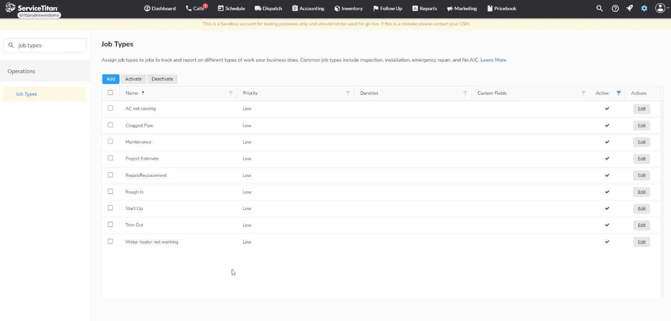Click the announcements megaphone icon
This screenshot has width=671, height=321.
pos(629,8)
